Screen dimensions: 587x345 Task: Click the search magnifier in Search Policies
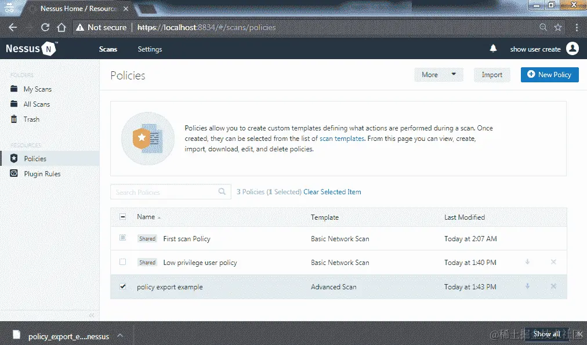pos(222,191)
